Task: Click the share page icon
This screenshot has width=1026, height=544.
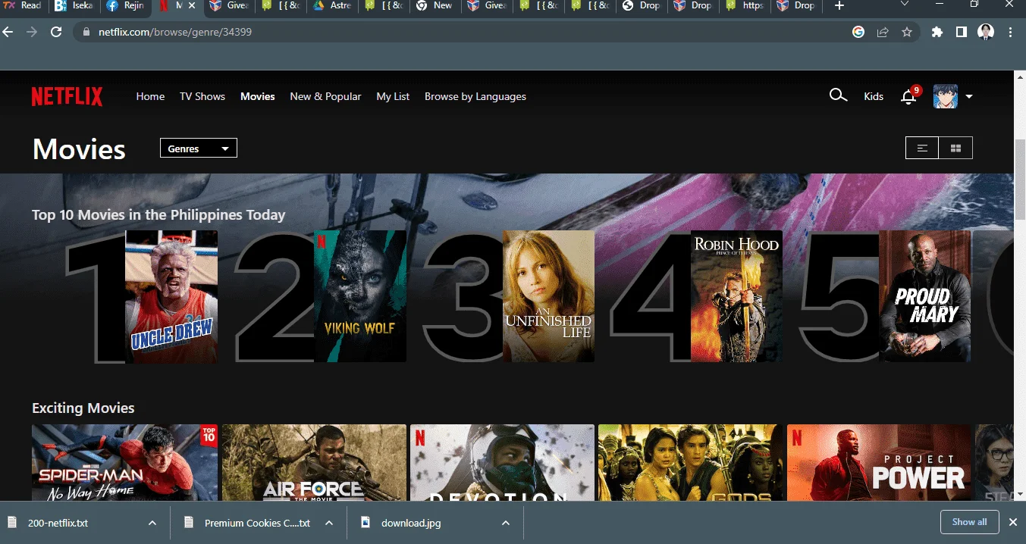Action: 883,33
